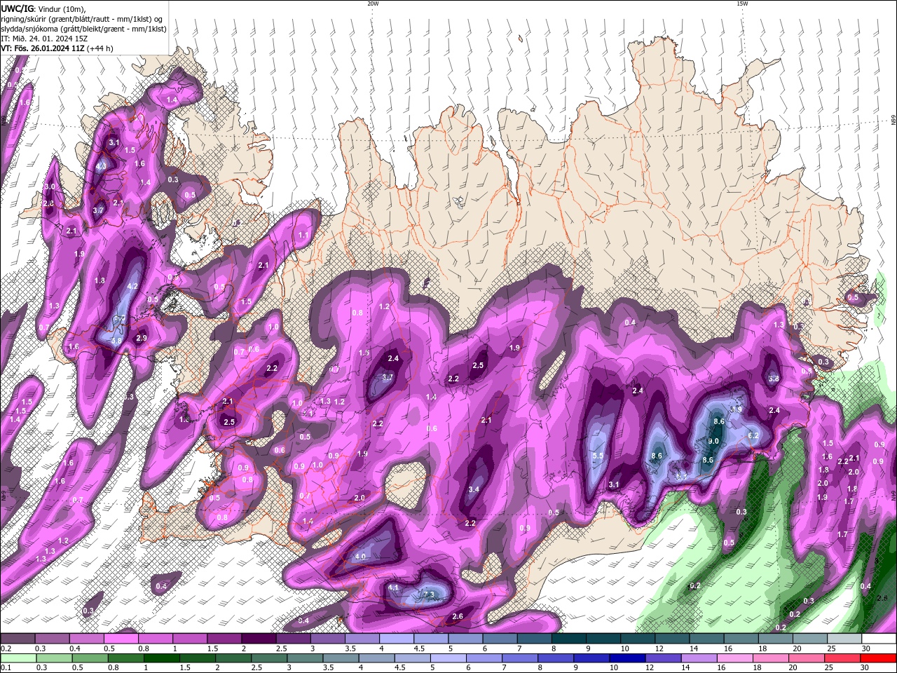Pick the lower legend swatch starting at 8

click(556, 658)
